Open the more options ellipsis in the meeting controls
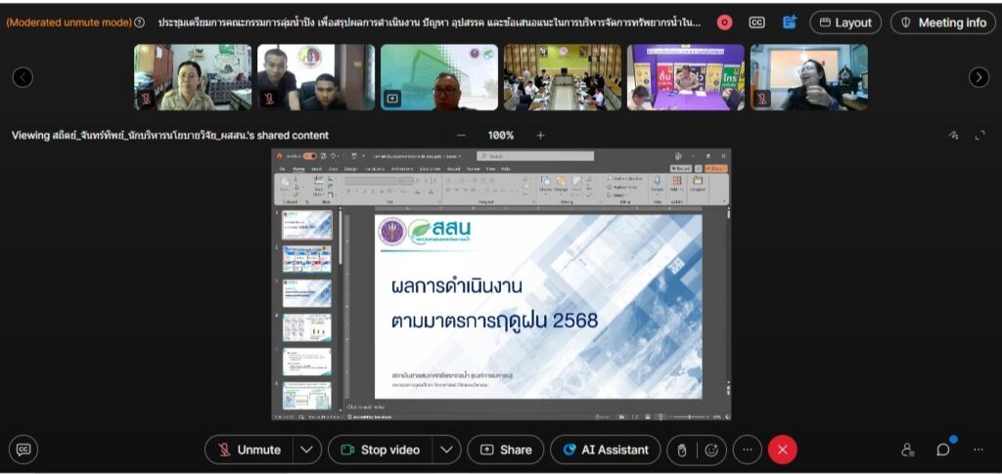Viewport: 1002px width, 474px height. pos(747,450)
